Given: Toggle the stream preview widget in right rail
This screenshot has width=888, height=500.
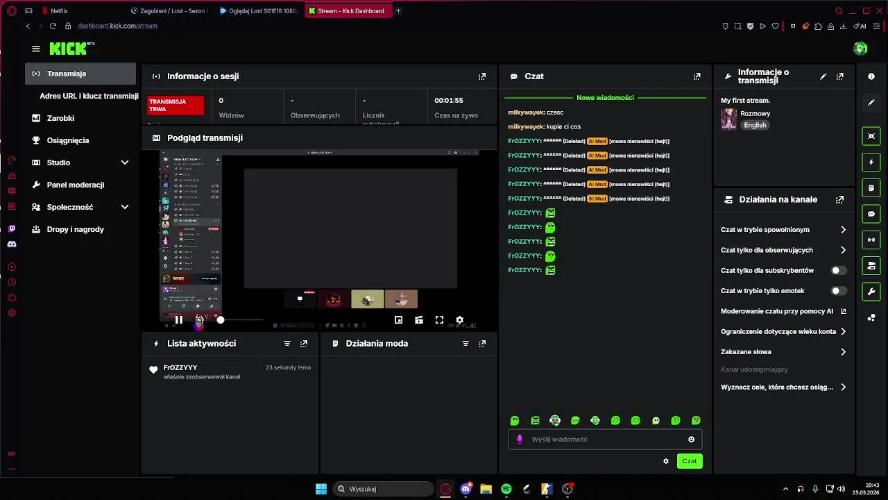Looking at the screenshot, I should (x=871, y=136).
